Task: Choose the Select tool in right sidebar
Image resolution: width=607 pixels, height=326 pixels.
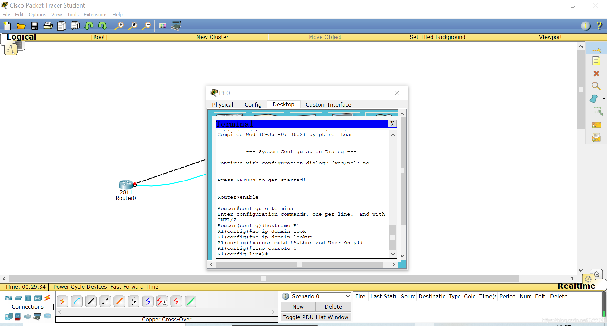Action: coord(596,48)
